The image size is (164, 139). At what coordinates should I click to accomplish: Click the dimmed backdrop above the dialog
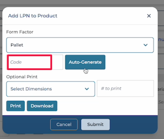coord(82,3)
